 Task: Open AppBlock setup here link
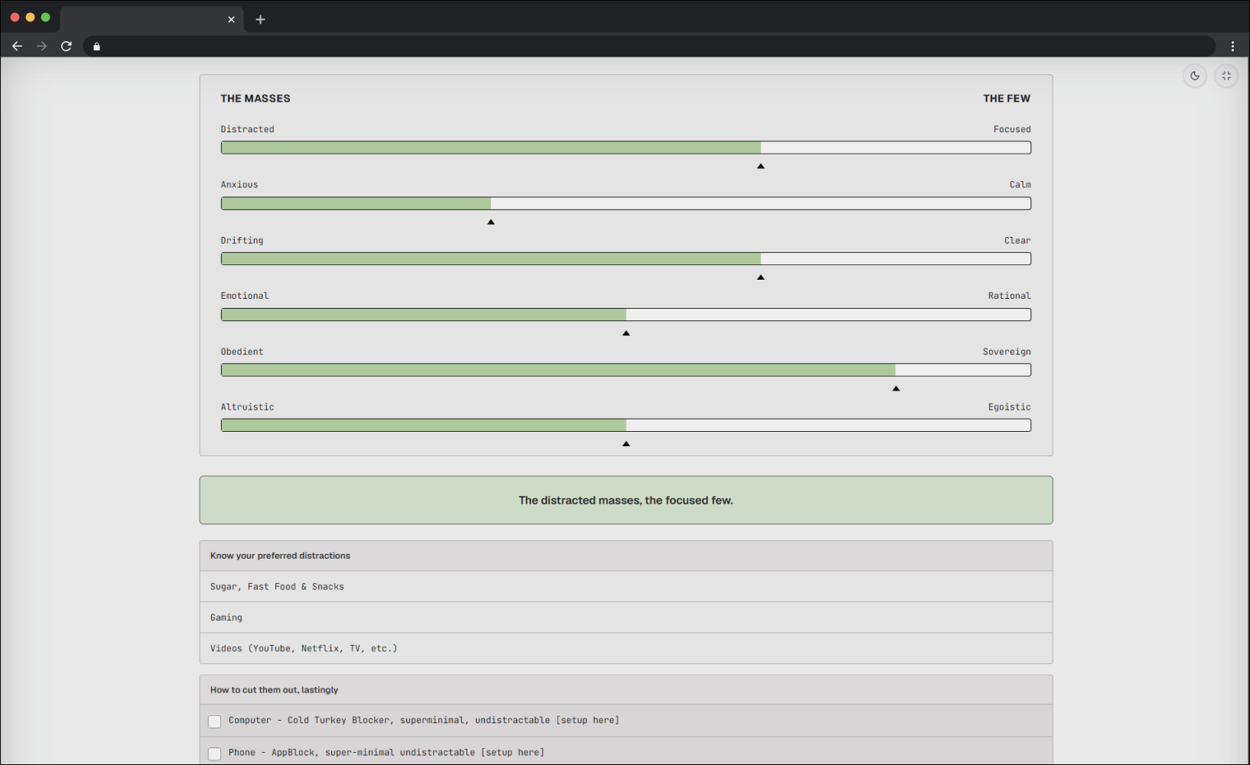pyautogui.click(x=513, y=752)
